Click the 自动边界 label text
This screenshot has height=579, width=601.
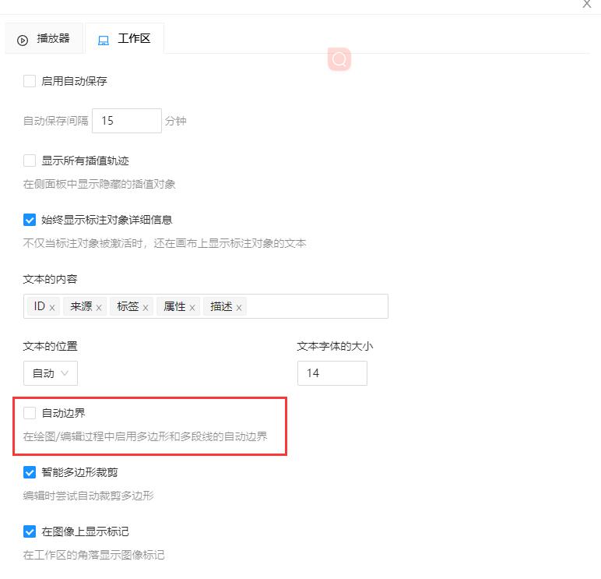pyautogui.click(x=64, y=413)
